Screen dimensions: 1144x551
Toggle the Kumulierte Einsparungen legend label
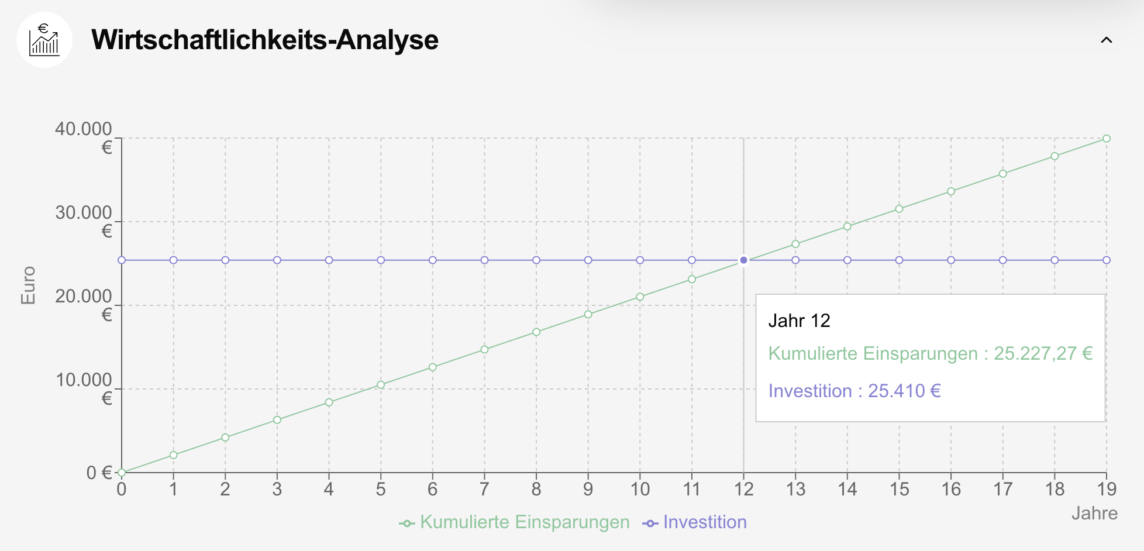[525, 522]
